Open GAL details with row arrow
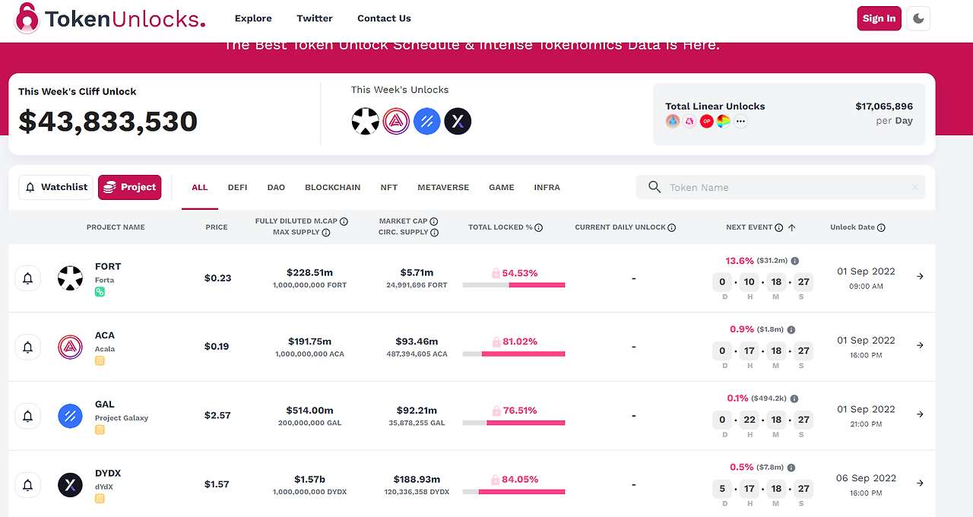 pyautogui.click(x=920, y=414)
